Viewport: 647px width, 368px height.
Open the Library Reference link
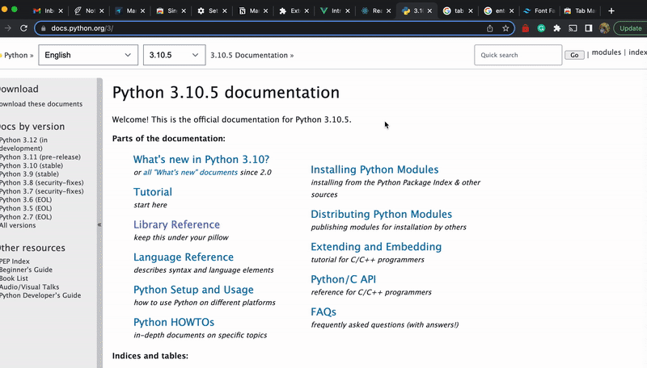click(176, 224)
